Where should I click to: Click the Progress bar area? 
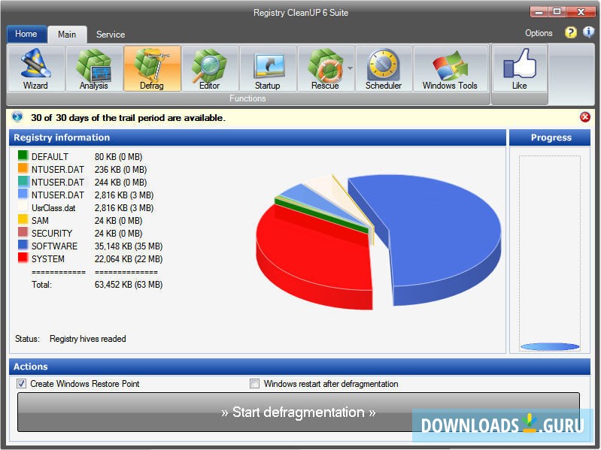(550, 253)
